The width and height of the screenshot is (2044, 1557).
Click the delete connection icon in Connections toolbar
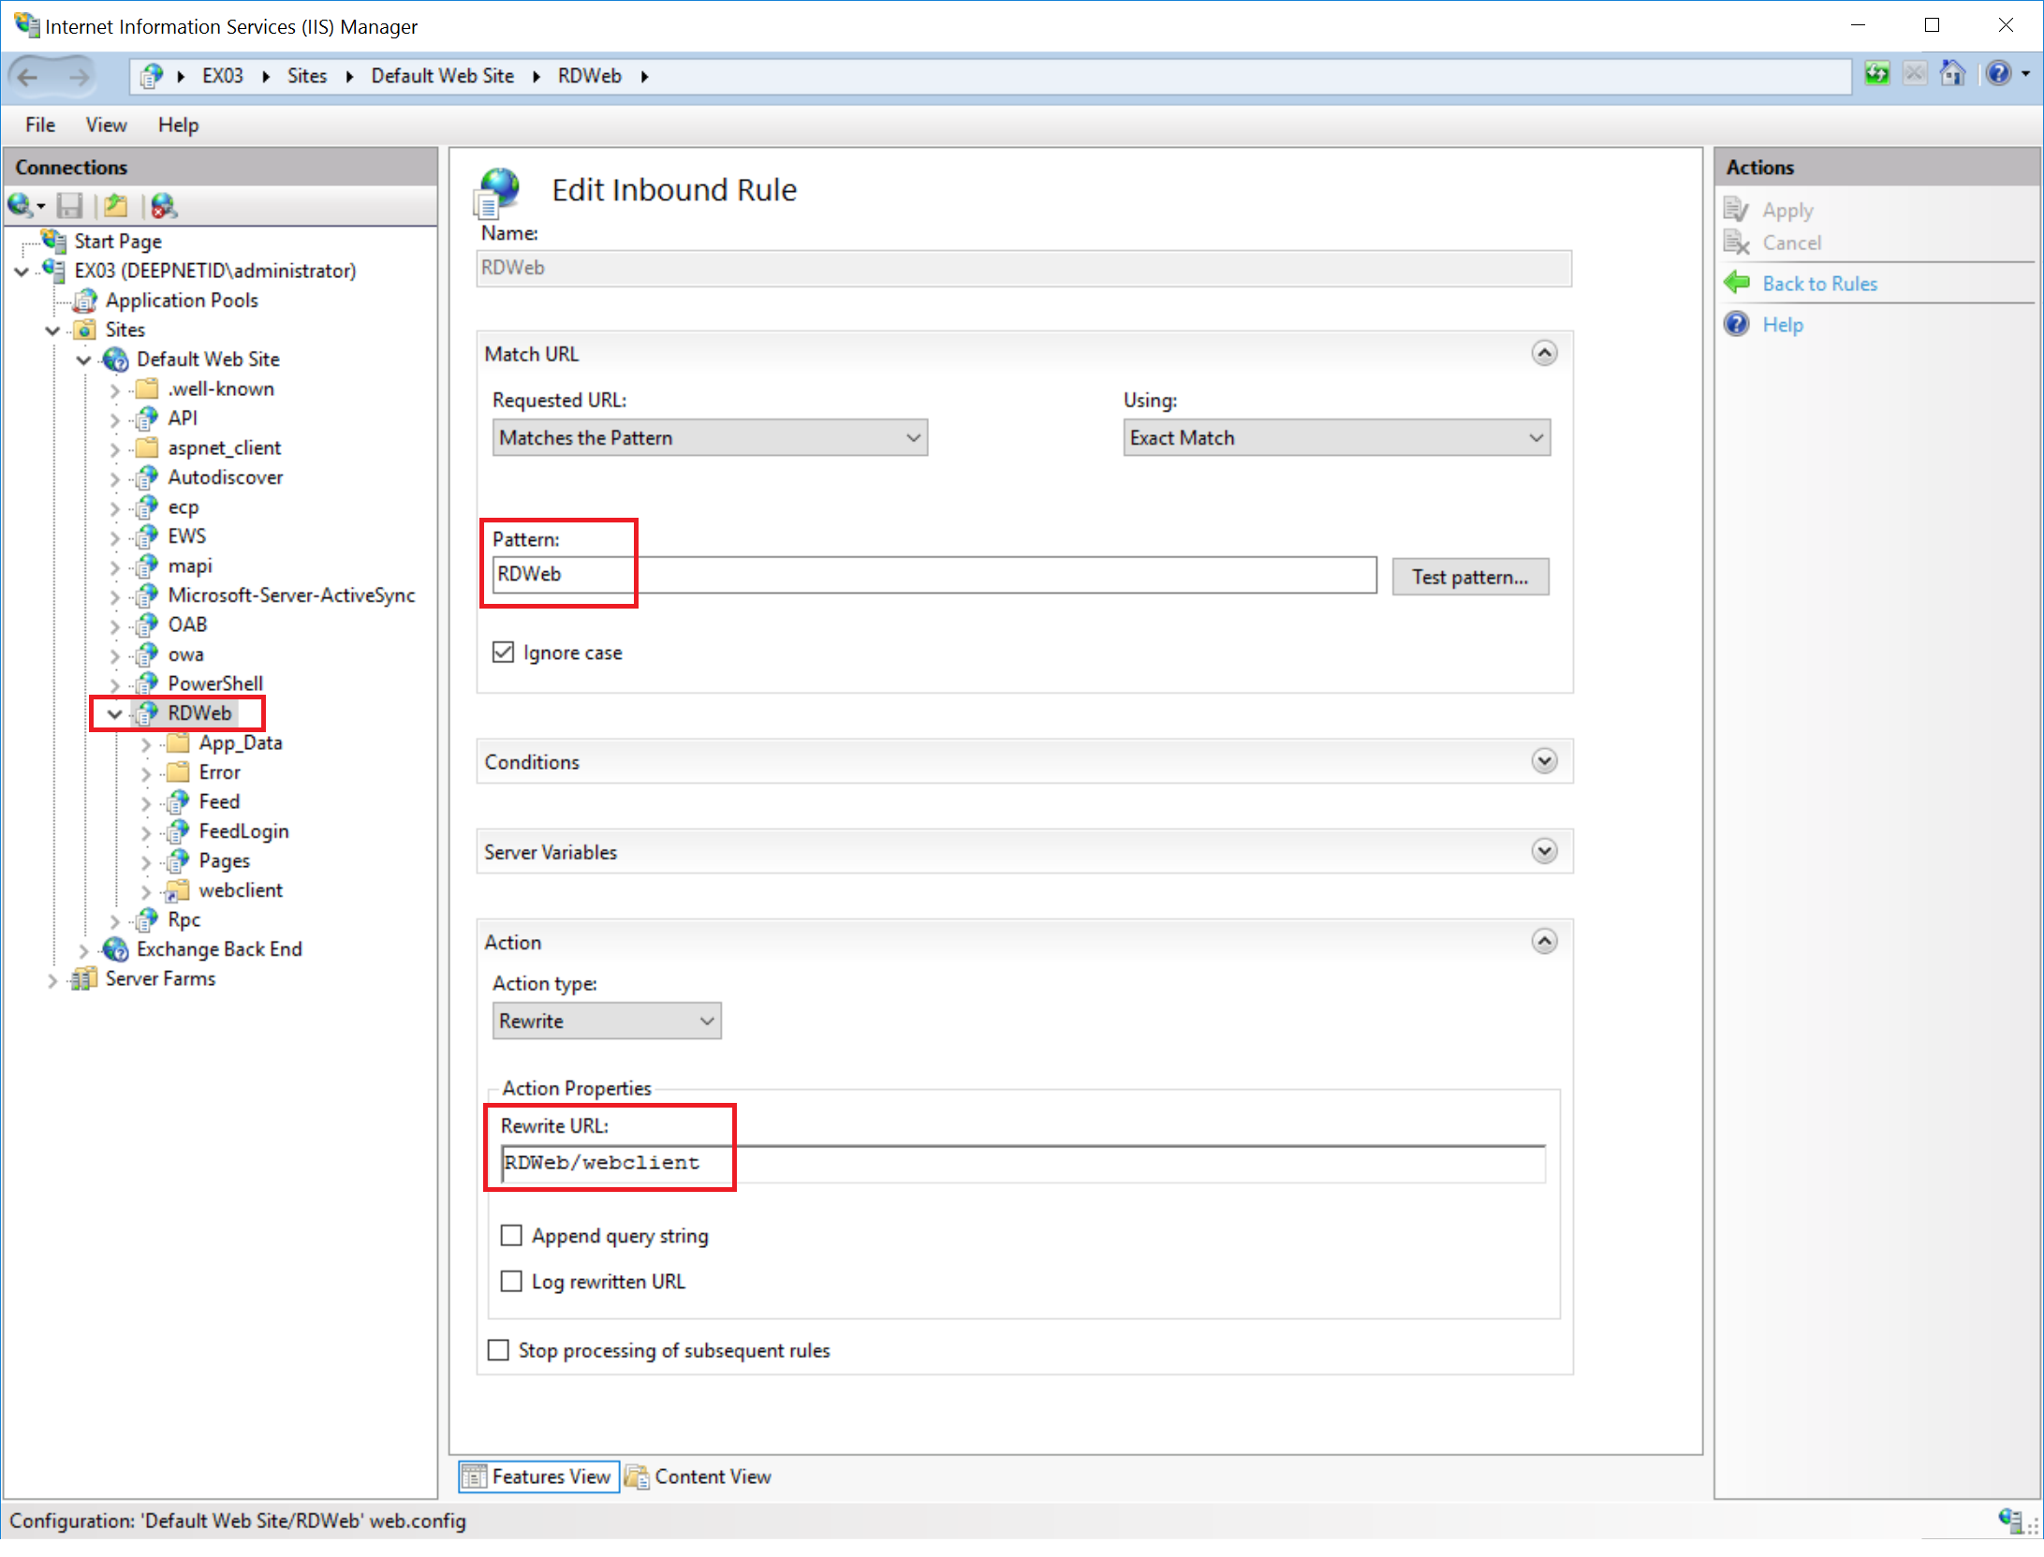tap(164, 205)
